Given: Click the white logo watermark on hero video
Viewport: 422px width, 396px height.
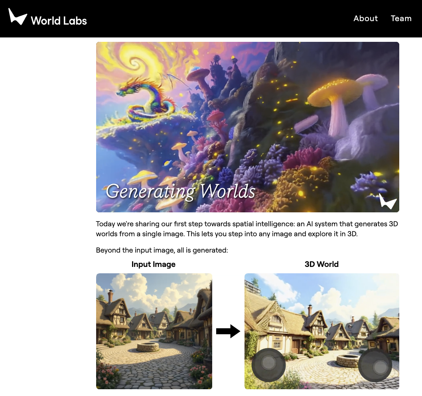Looking at the screenshot, I should pyautogui.click(x=388, y=201).
